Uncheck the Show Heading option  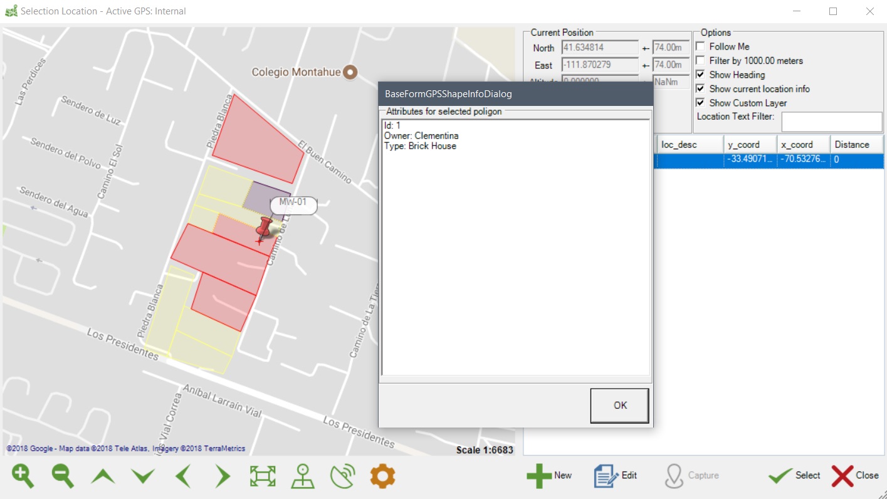pyautogui.click(x=700, y=75)
